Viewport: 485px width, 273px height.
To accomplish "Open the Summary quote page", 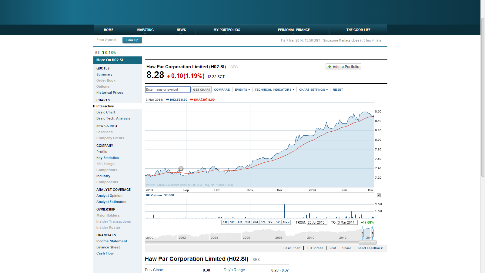I will click(105, 74).
